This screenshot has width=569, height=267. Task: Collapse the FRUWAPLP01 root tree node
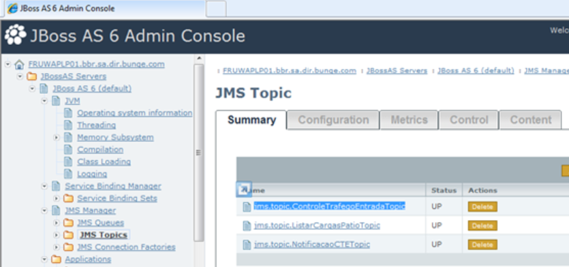coord(8,64)
